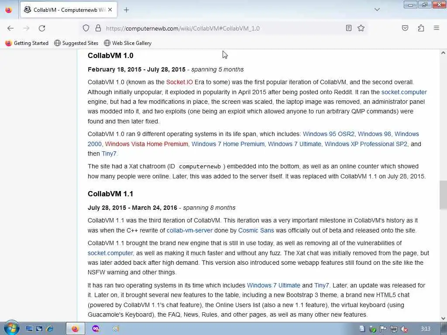447x335 pixels.
Task: Click the network tray icon
Action: [x=394, y=329]
